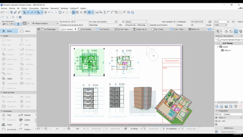Open the 02 Dibujo layer combination dropdown
Screen dimensions: 243x137
134,129
